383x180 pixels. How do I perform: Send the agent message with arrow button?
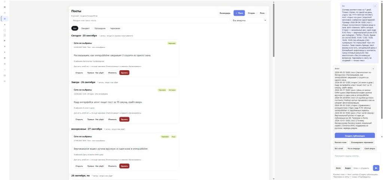pyautogui.click(x=376, y=168)
